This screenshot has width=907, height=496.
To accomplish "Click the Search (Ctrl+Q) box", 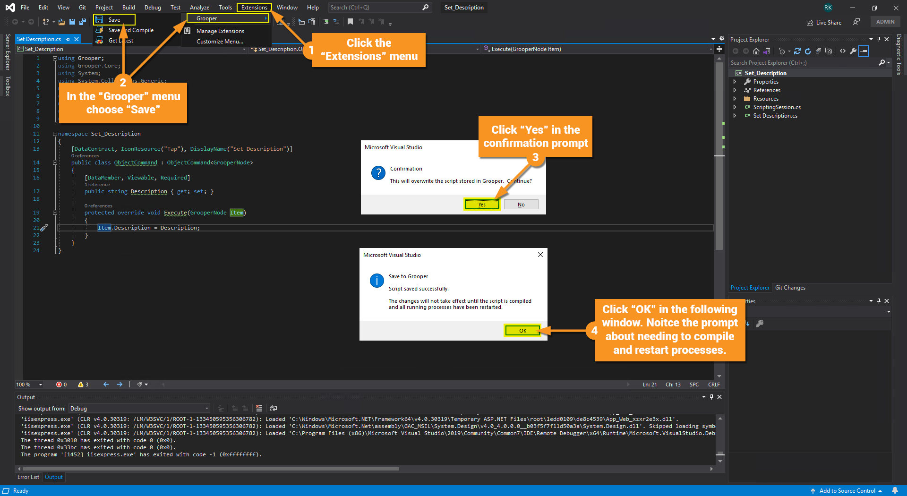I will (380, 8).
